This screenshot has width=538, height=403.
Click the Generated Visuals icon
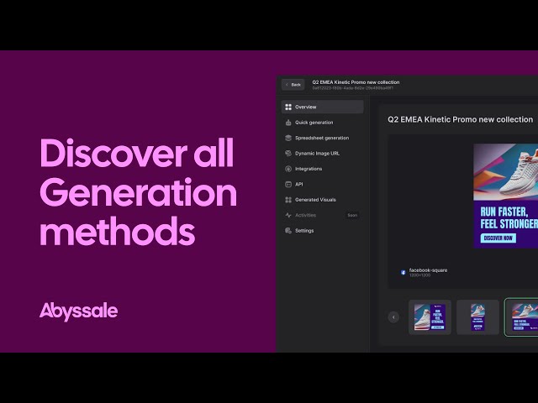coord(288,200)
